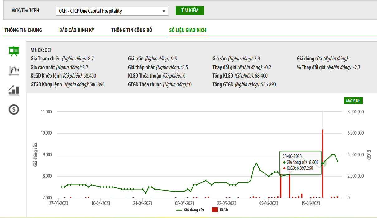Toggle the red KLGD legend series
This screenshot has width=377, height=218.
click(220, 210)
